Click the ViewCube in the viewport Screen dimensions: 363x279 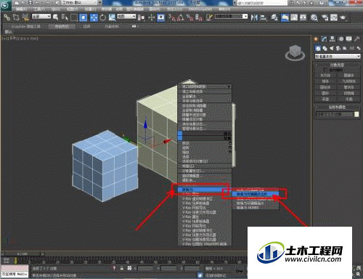pos(295,52)
